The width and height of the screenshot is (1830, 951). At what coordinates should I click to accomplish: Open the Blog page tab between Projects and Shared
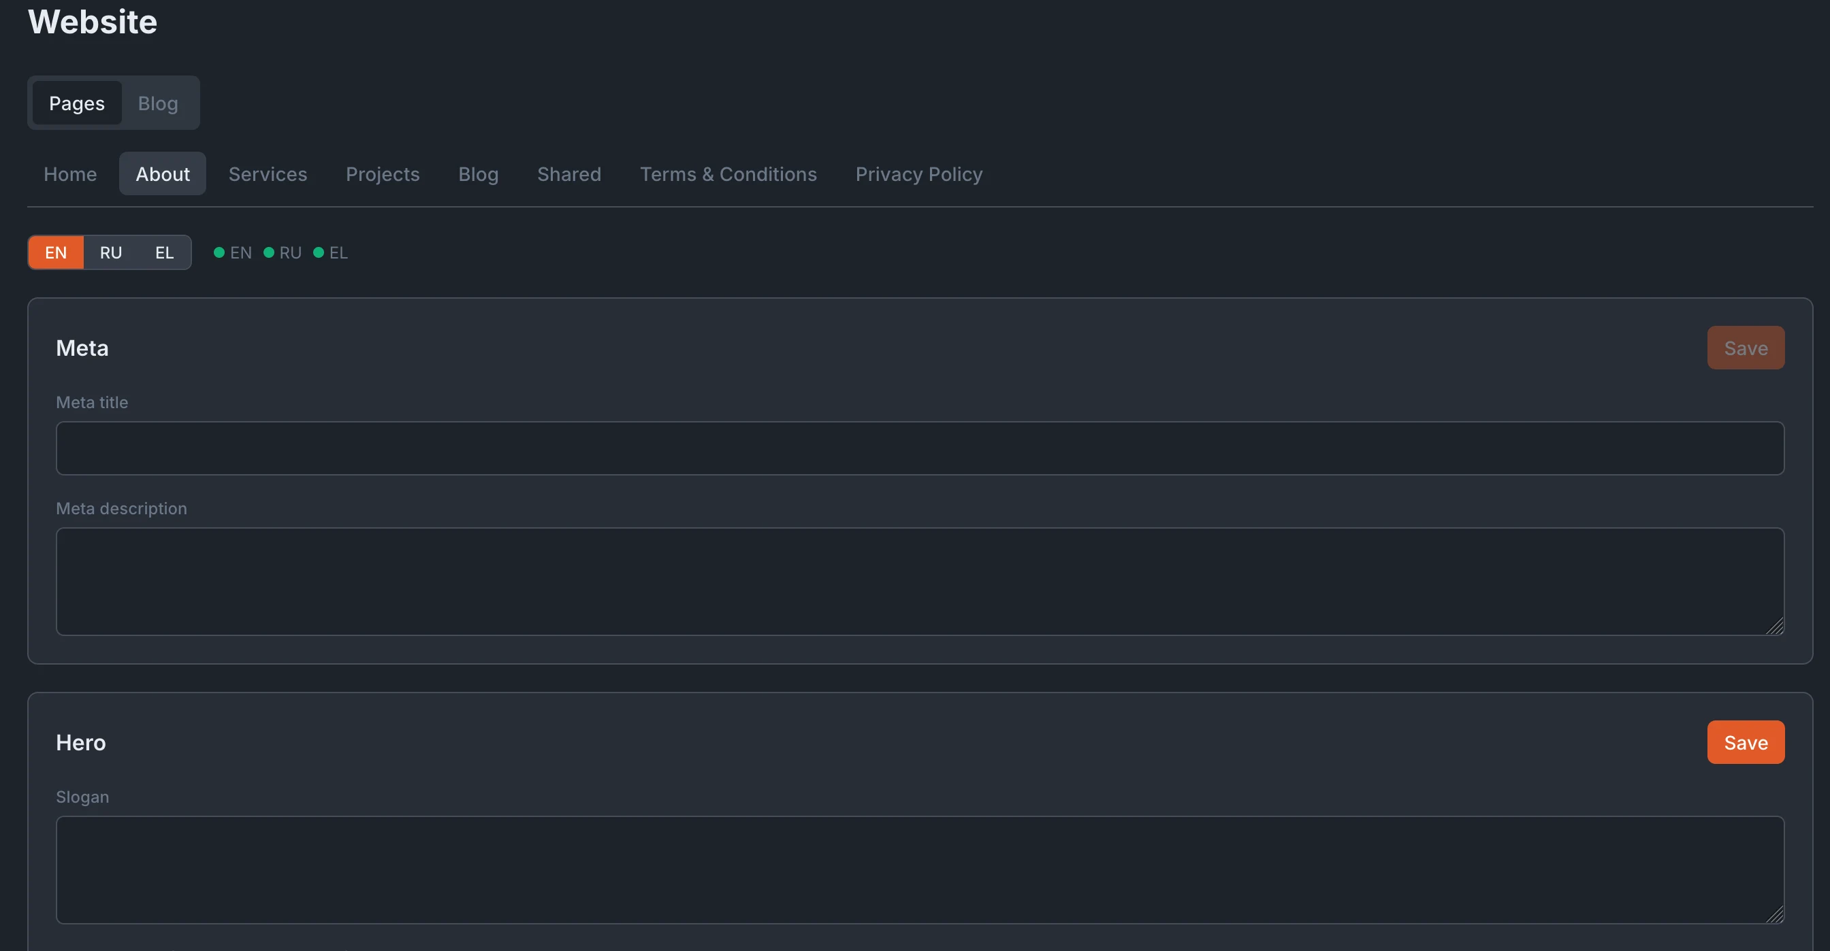(478, 174)
